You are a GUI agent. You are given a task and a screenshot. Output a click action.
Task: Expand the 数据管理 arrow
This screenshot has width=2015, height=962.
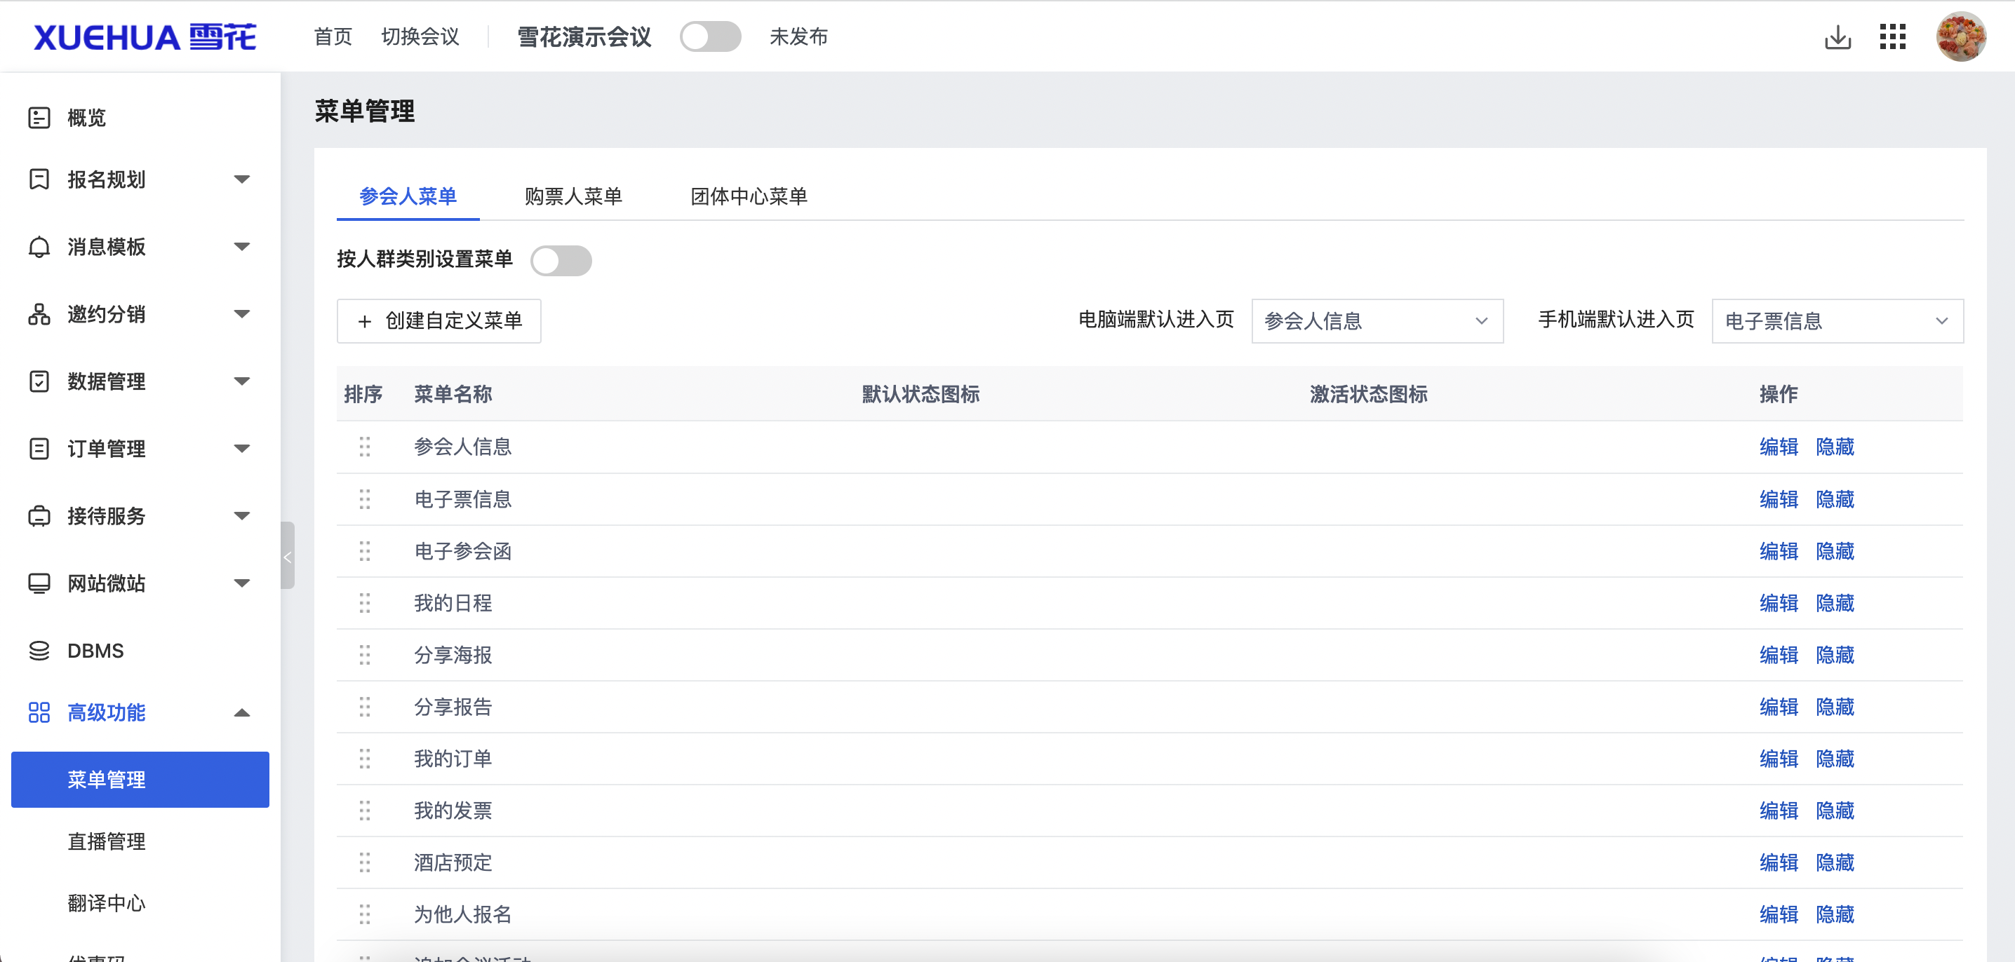(x=242, y=381)
